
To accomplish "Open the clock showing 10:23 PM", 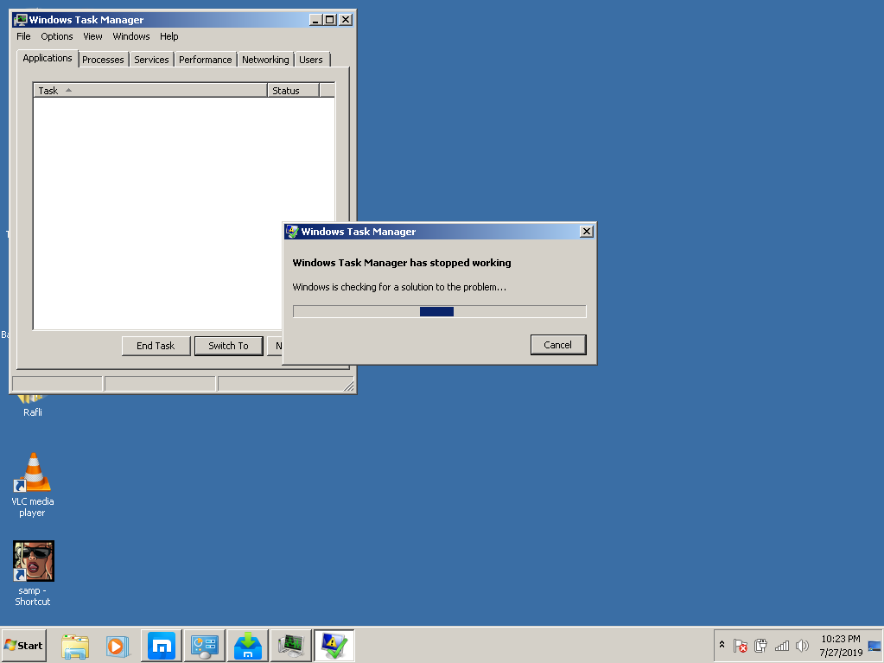I will pyautogui.click(x=841, y=646).
